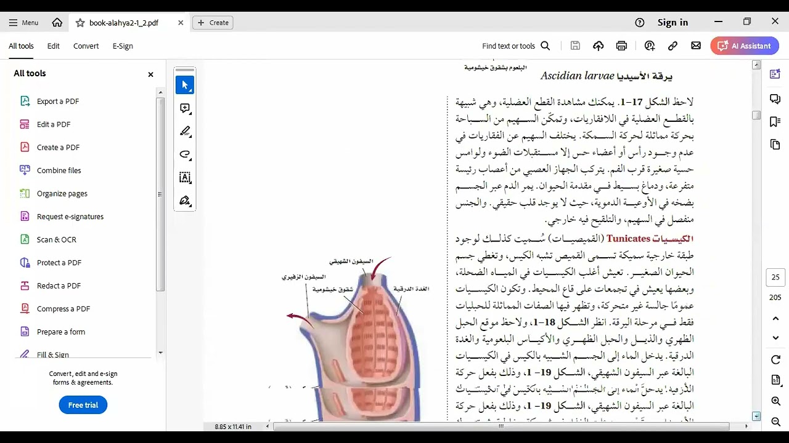Open the Menu hamburger button
The height and width of the screenshot is (443, 789).
click(x=23, y=22)
